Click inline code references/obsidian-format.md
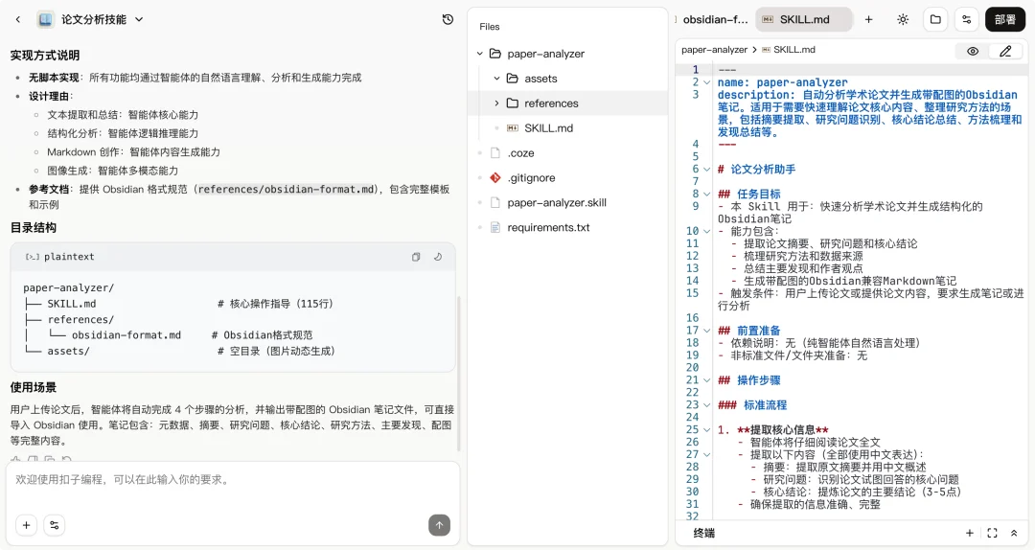 [x=287, y=190]
